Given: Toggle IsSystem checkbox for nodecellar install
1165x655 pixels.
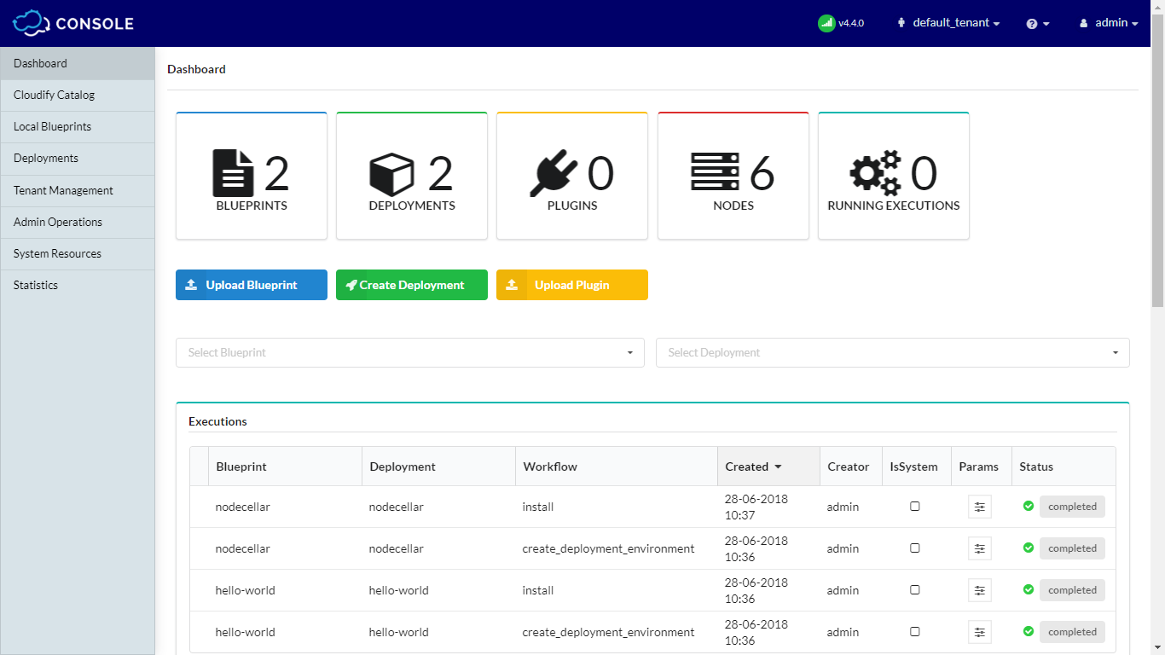Looking at the screenshot, I should 915,506.
